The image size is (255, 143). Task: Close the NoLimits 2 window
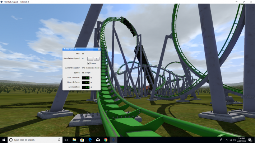(x=251, y=2)
